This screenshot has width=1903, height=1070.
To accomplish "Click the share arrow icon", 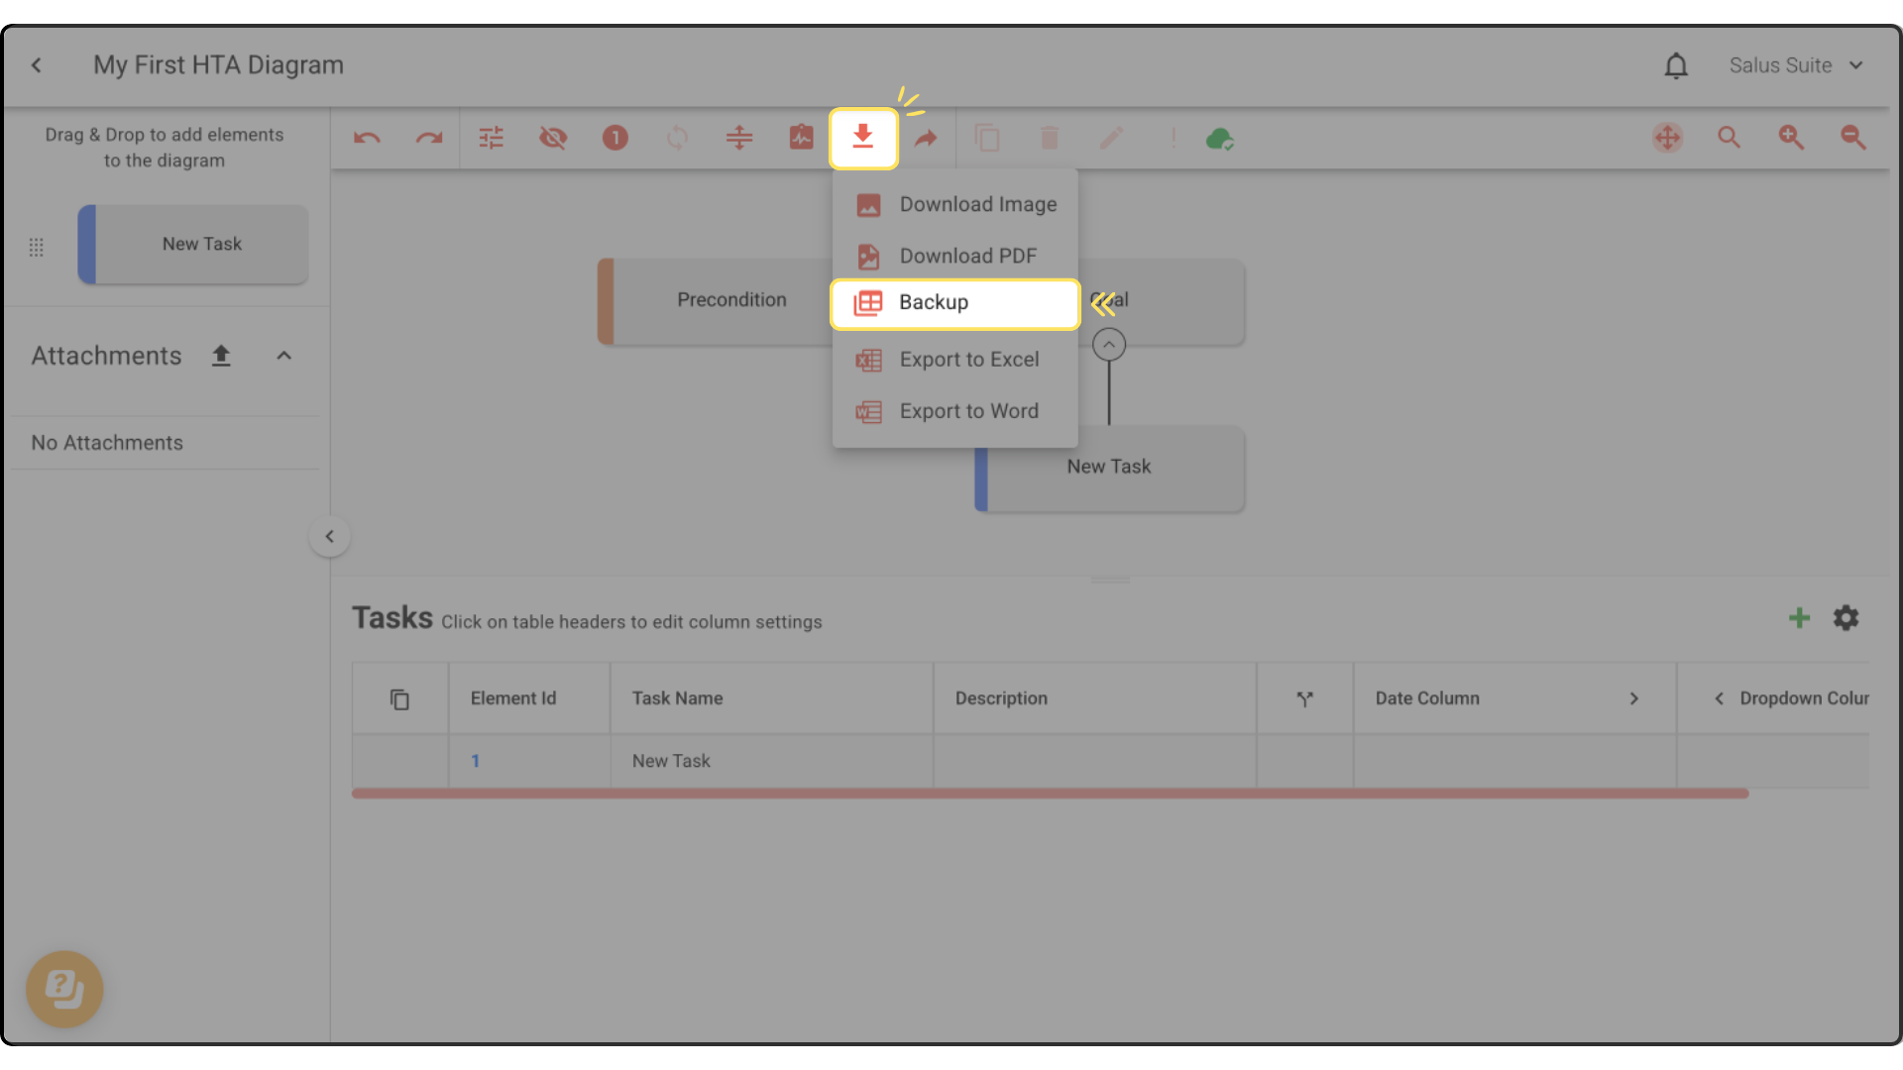I will tap(925, 139).
